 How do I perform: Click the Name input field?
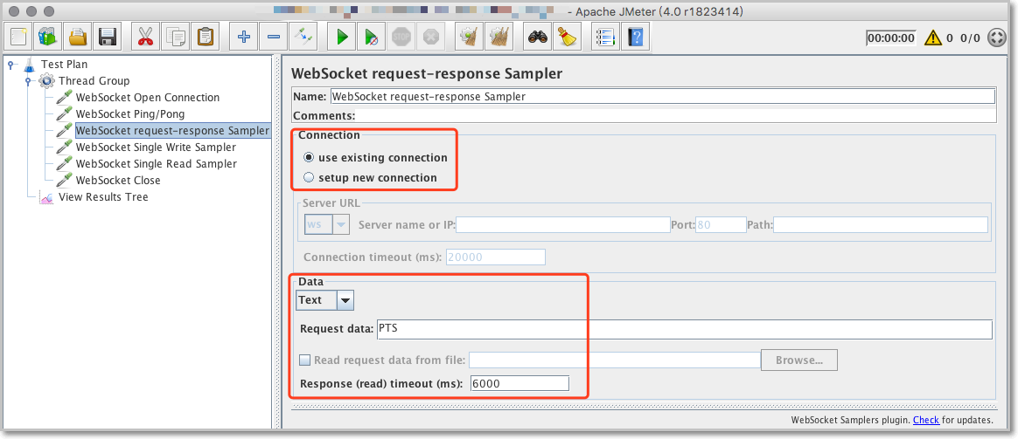pyautogui.click(x=662, y=96)
